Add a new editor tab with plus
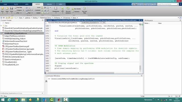 coord(104,23)
